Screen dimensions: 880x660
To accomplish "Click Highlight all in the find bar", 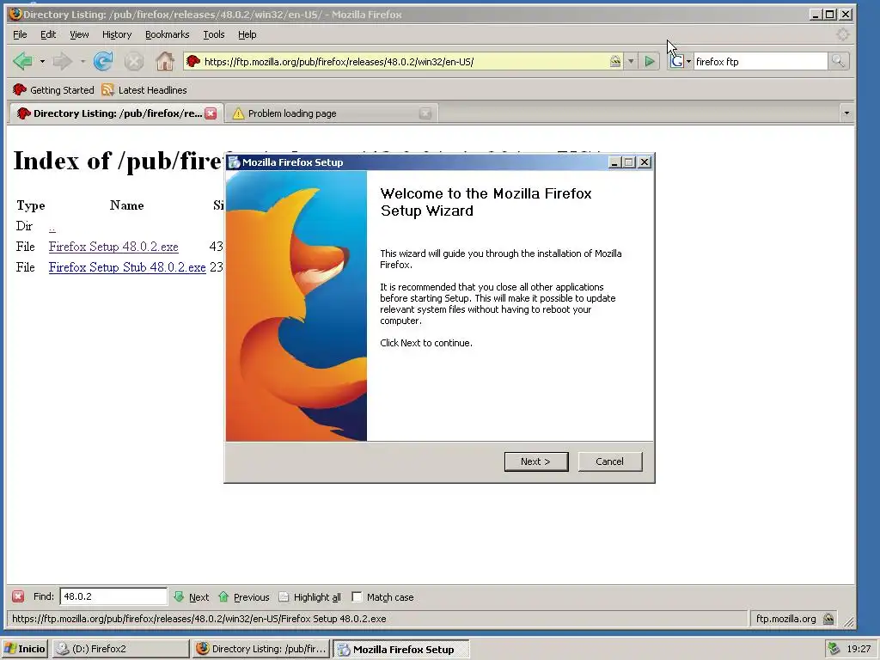I will (309, 596).
